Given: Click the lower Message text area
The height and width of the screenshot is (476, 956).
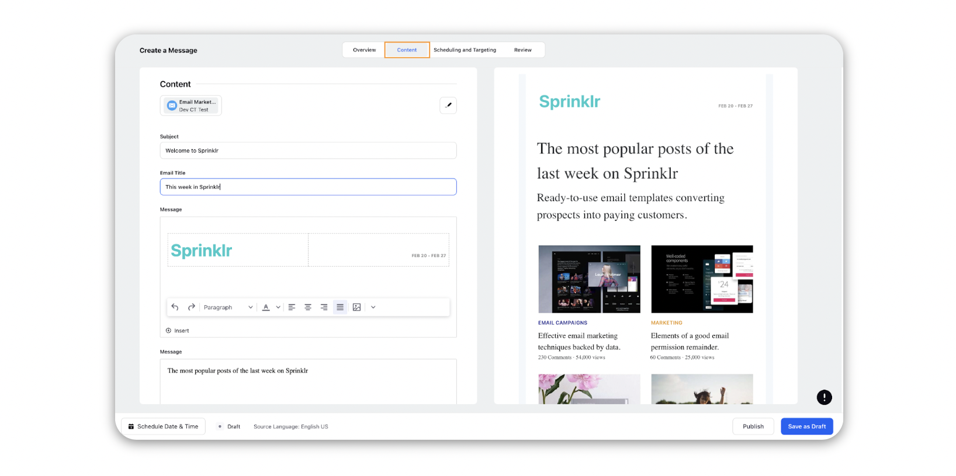Looking at the screenshot, I should [308, 381].
